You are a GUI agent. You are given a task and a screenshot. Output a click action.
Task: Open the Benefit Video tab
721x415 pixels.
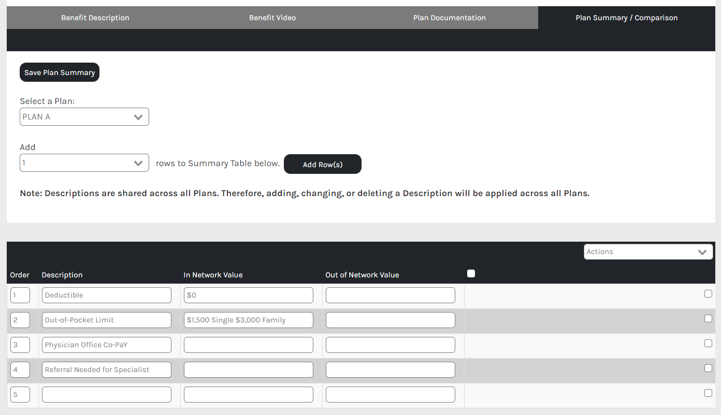click(272, 18)
